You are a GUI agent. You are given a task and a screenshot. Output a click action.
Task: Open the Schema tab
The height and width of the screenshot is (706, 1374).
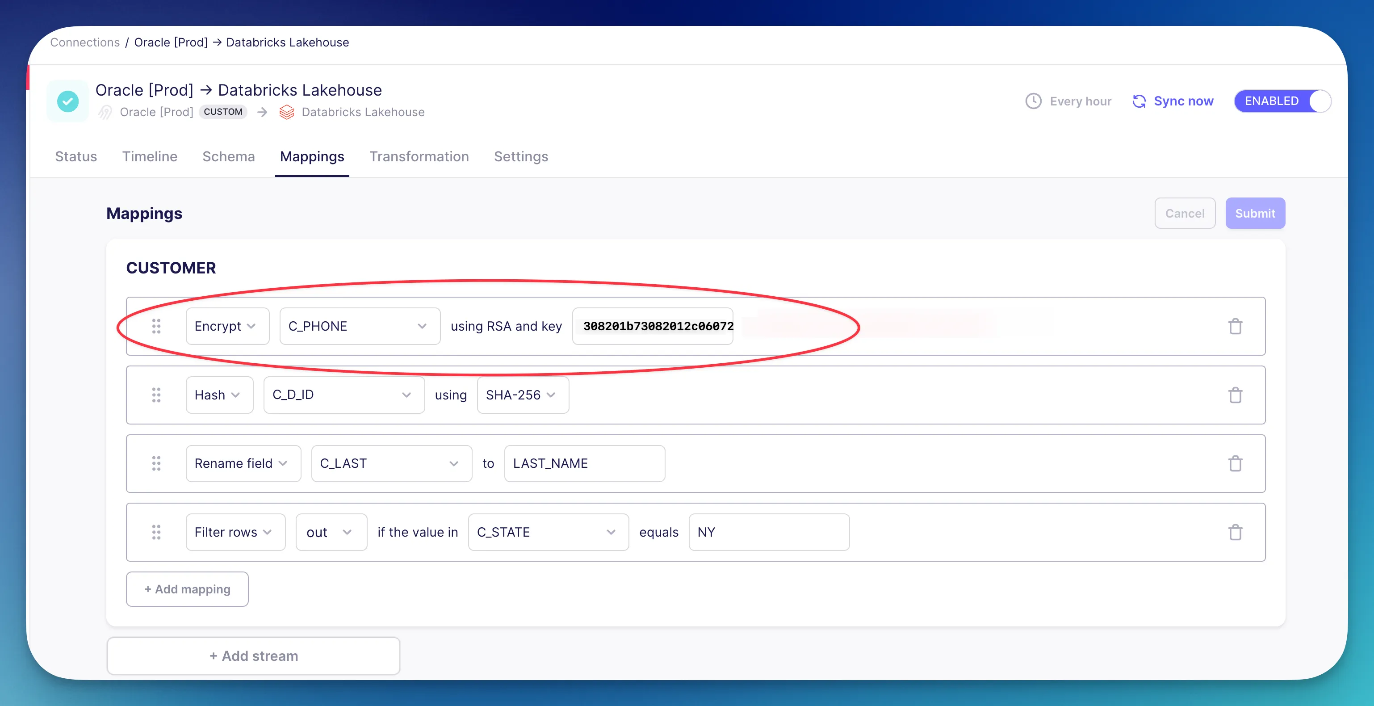[228, 156]
